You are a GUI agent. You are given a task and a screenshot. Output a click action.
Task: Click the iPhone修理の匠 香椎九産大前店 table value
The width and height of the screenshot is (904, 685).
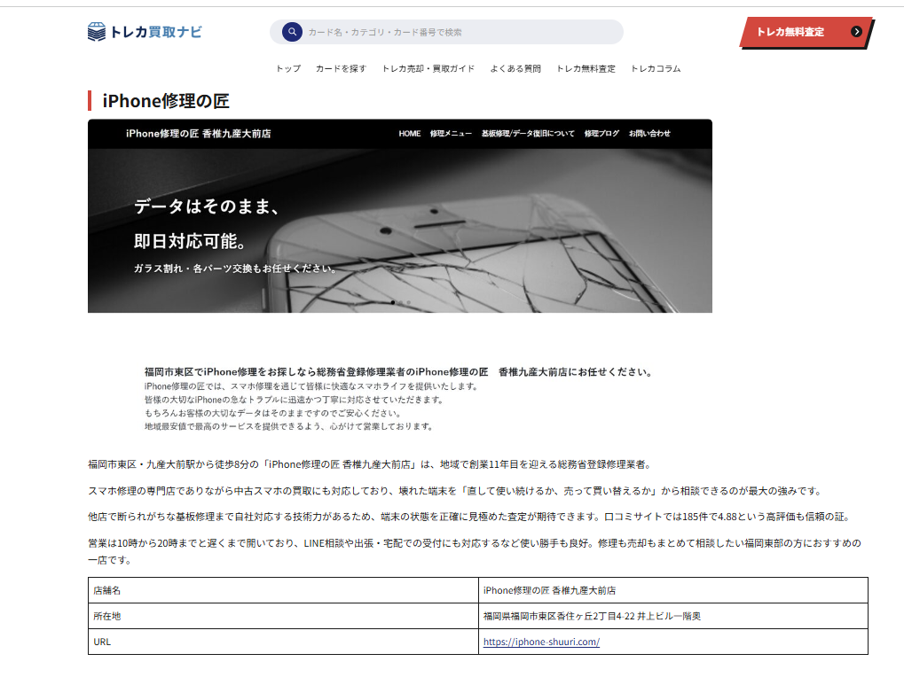[673, 590]
